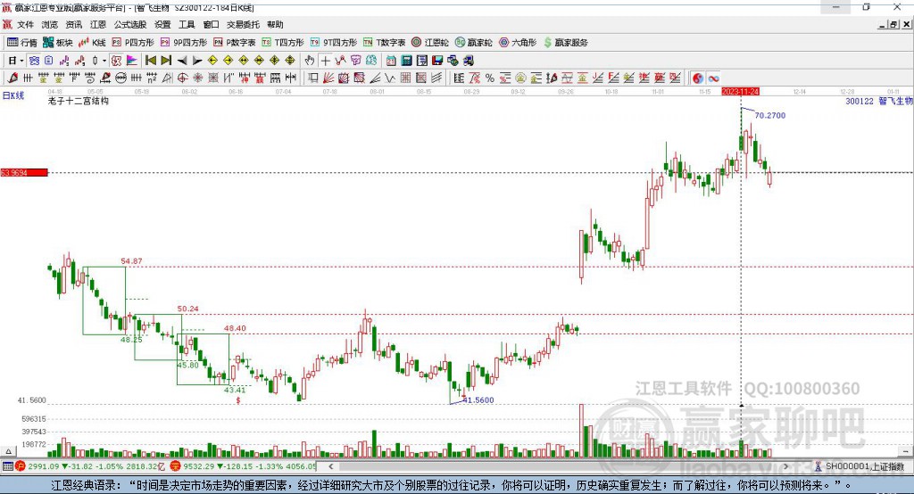Click the truck delivery icon
Viewport: 914px width, 494px height.
468,60
